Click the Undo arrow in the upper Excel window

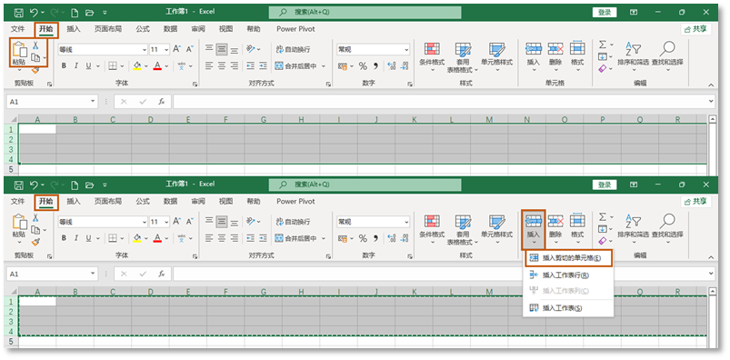point(34,12)
